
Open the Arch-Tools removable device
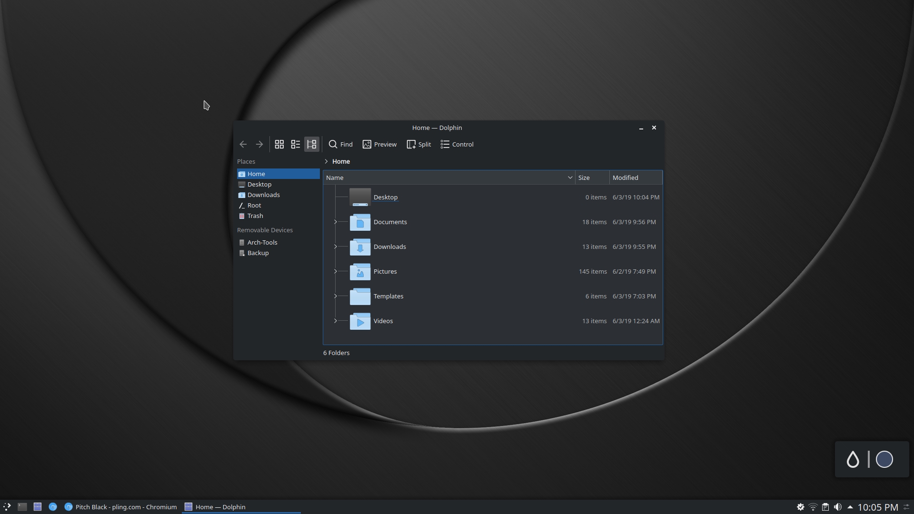[278, 242]
